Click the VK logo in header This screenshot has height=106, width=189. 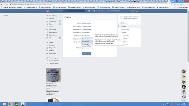tap(48, 11)
